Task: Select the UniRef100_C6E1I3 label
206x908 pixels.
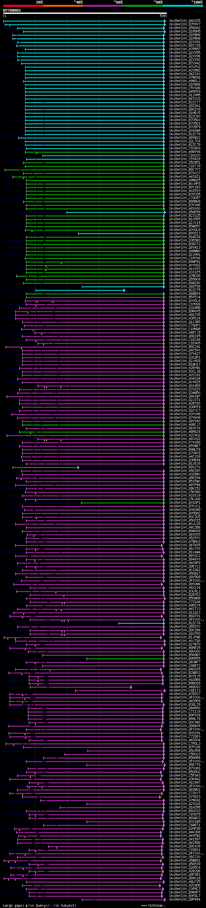Action: pyautogui.click(x=185, y=691)
